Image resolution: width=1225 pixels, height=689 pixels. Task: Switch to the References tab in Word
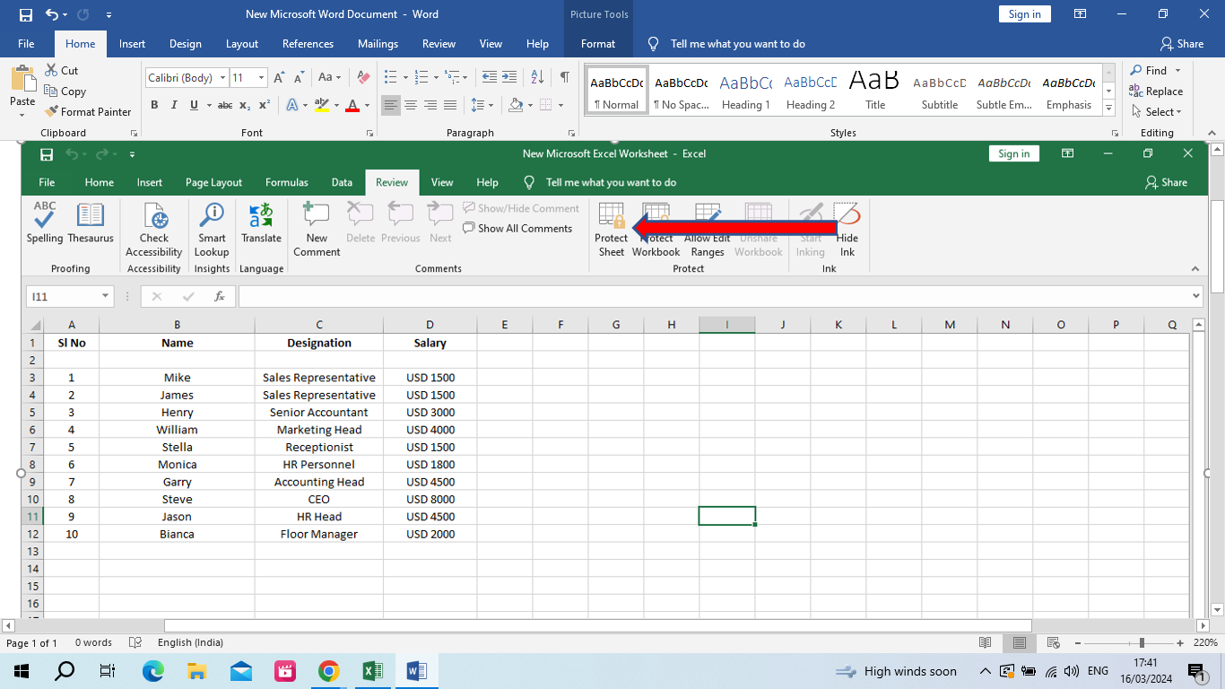308,44
